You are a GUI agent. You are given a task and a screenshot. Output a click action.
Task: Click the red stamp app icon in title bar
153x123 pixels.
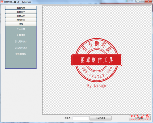(x=2, y=2)
